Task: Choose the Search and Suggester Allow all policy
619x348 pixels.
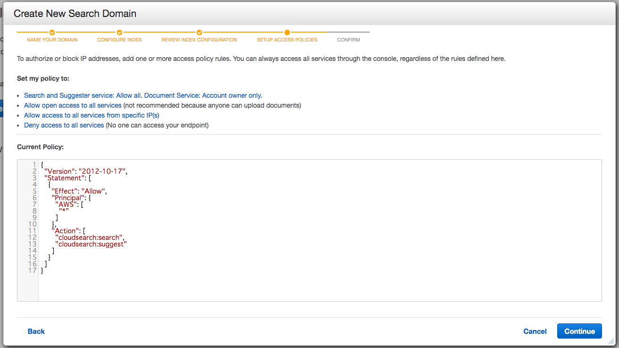Action: pos(143,95)
